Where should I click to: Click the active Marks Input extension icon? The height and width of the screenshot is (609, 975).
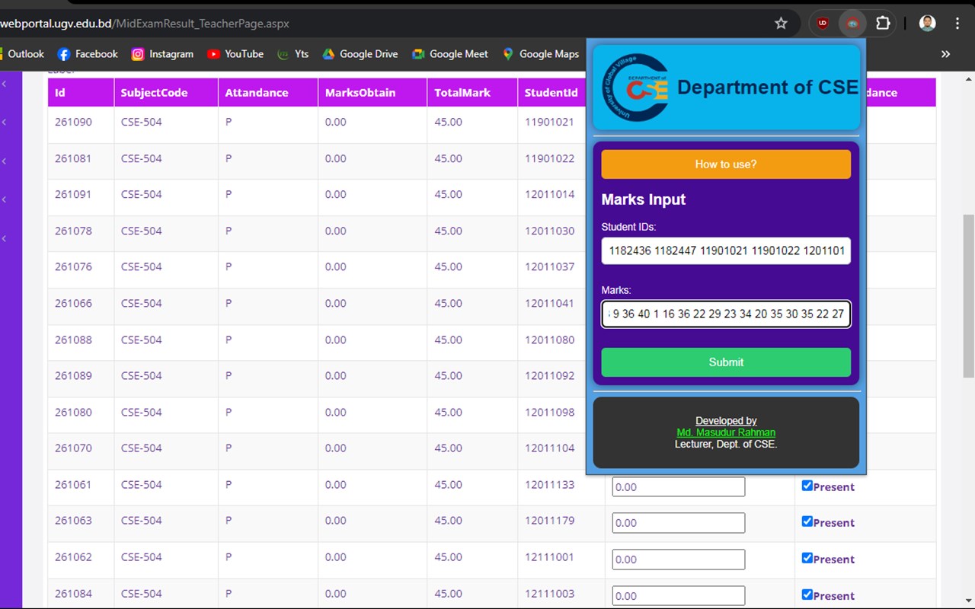click(852, 24)
